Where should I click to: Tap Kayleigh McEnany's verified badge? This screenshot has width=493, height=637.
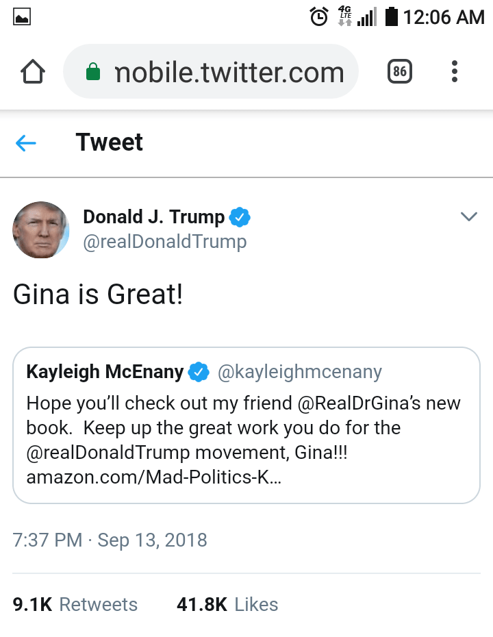click(199, 372)
